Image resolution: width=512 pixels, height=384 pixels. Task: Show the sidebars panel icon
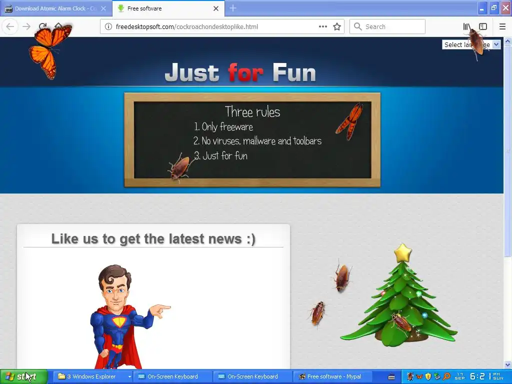click(483, 26)
